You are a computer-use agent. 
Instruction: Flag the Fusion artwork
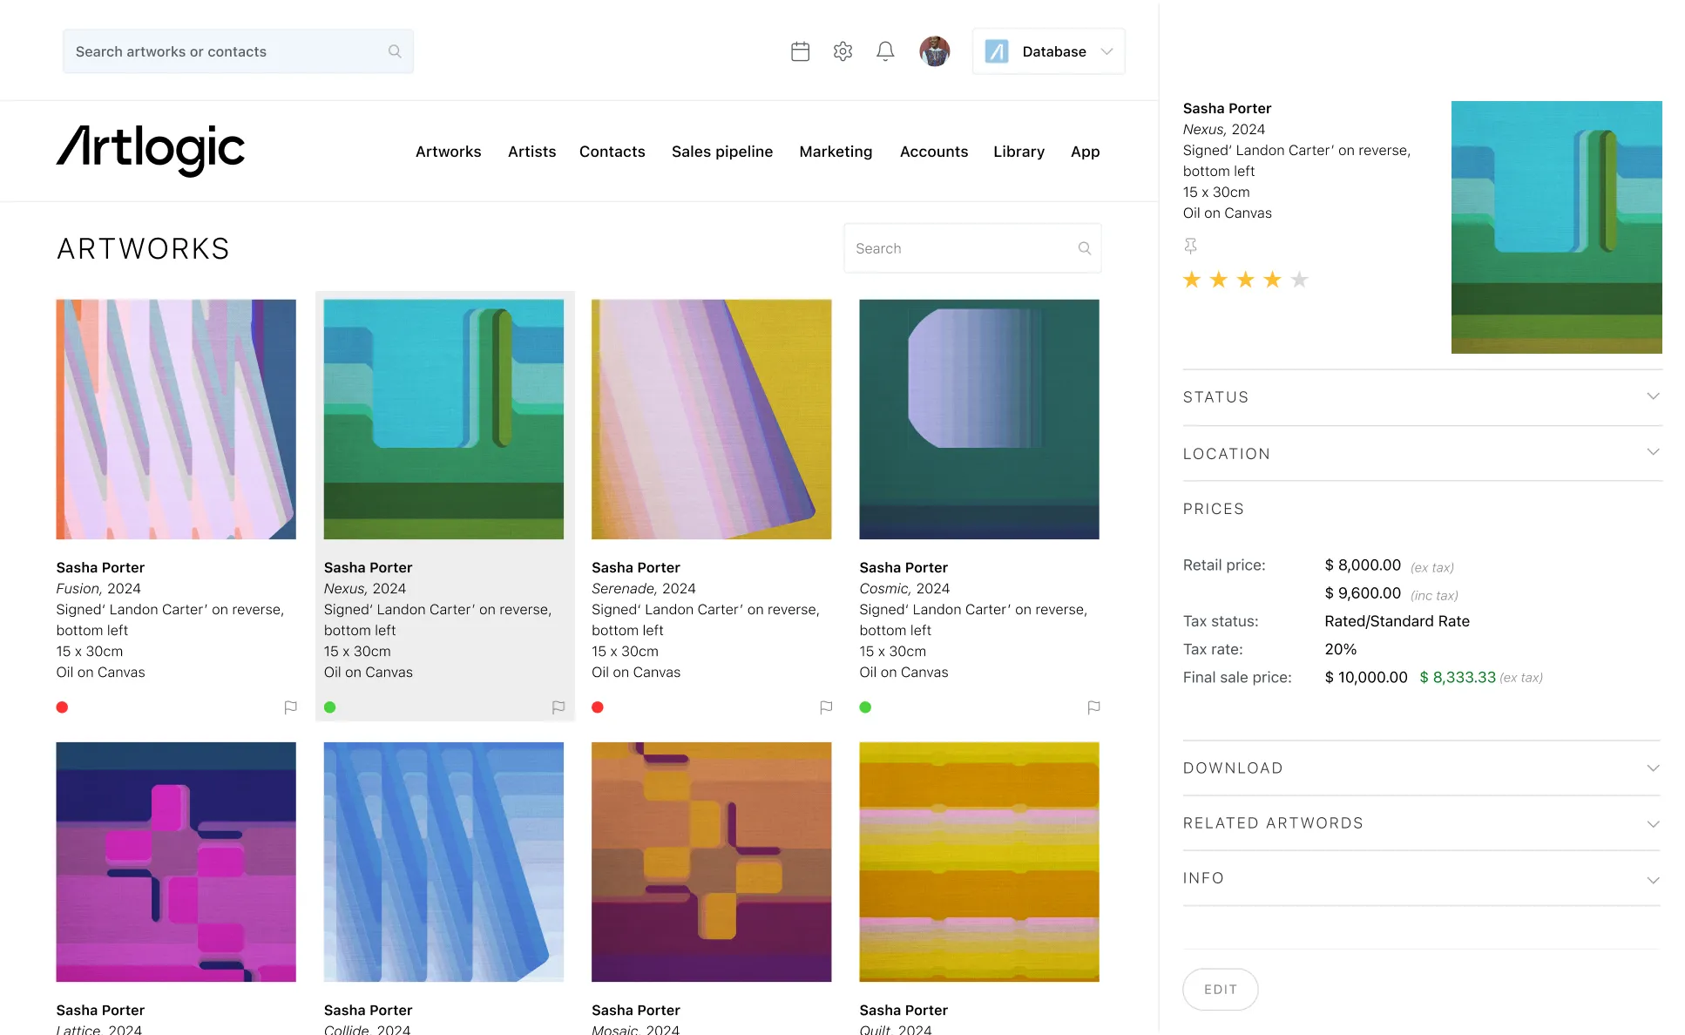(x=291, y=707)
